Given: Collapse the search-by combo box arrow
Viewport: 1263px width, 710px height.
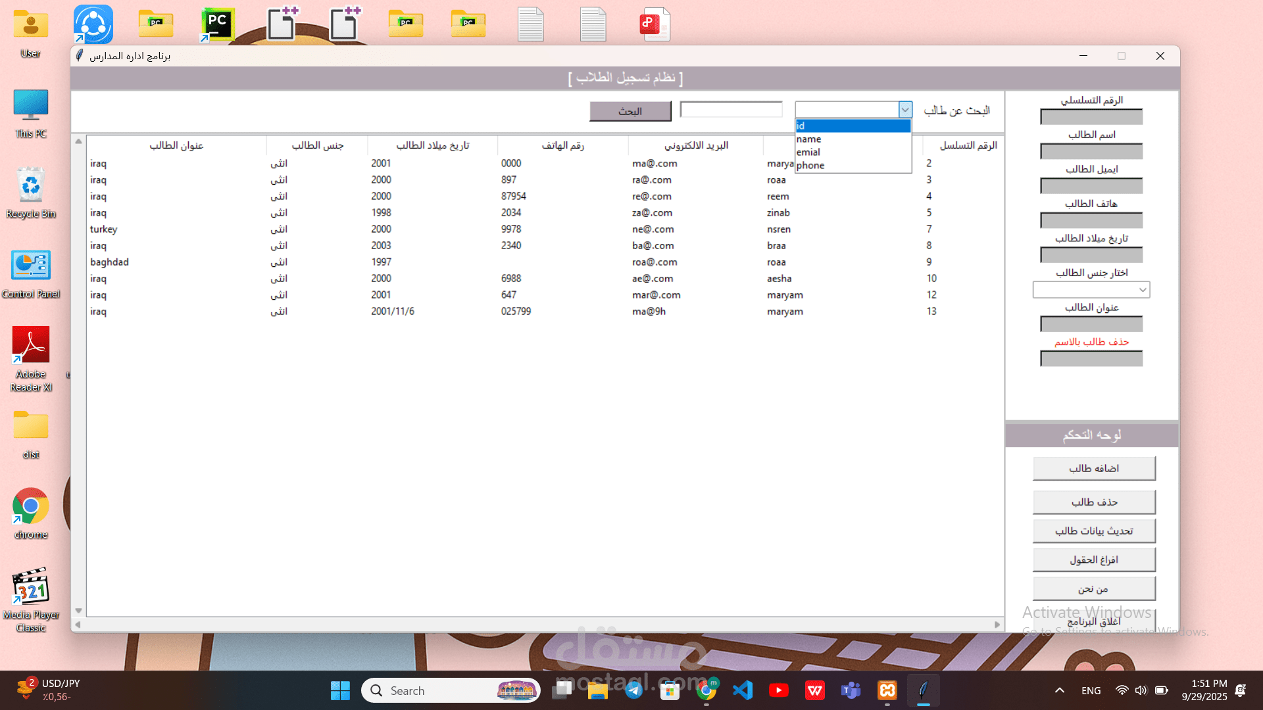Looking at the screenshot, I should [905, 110].
